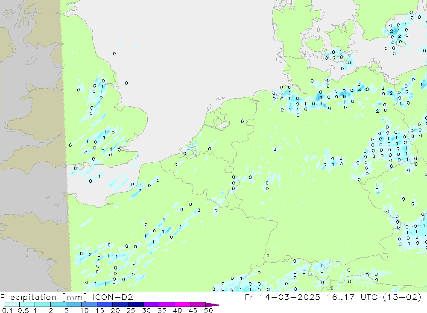Click the 40–45 mm magenta legend swatch

(182, 304)
